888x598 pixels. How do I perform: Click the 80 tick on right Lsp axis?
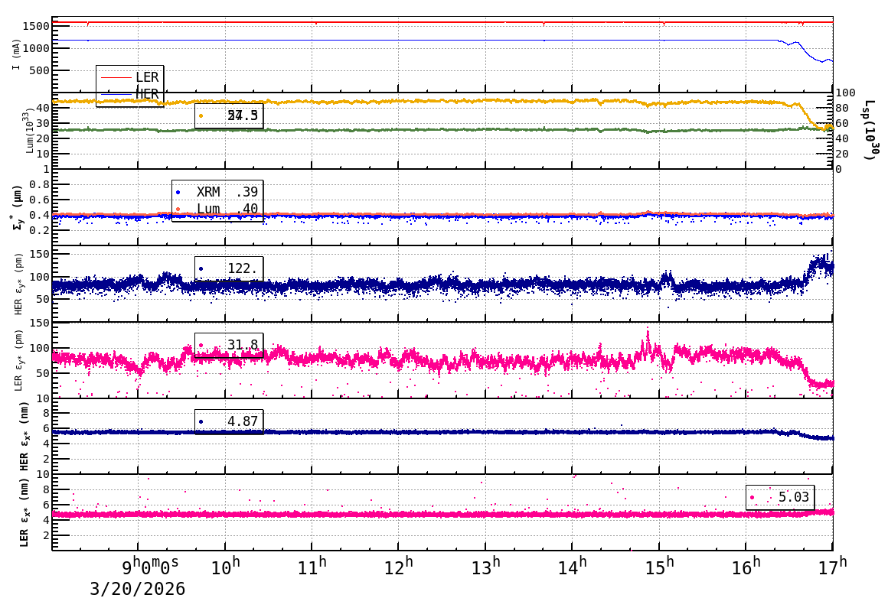[x=842, y=108]
